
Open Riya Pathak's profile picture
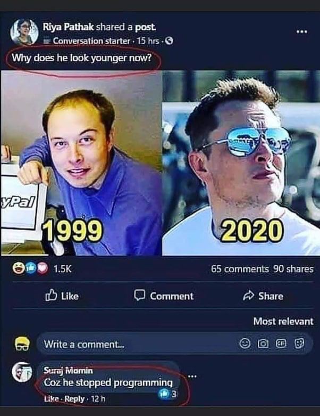click(x=24, y=32)
